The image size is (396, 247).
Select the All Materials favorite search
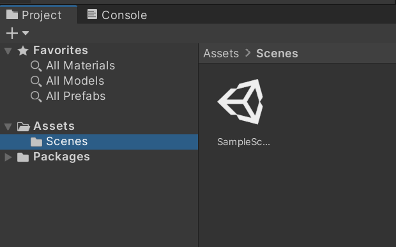80,66
